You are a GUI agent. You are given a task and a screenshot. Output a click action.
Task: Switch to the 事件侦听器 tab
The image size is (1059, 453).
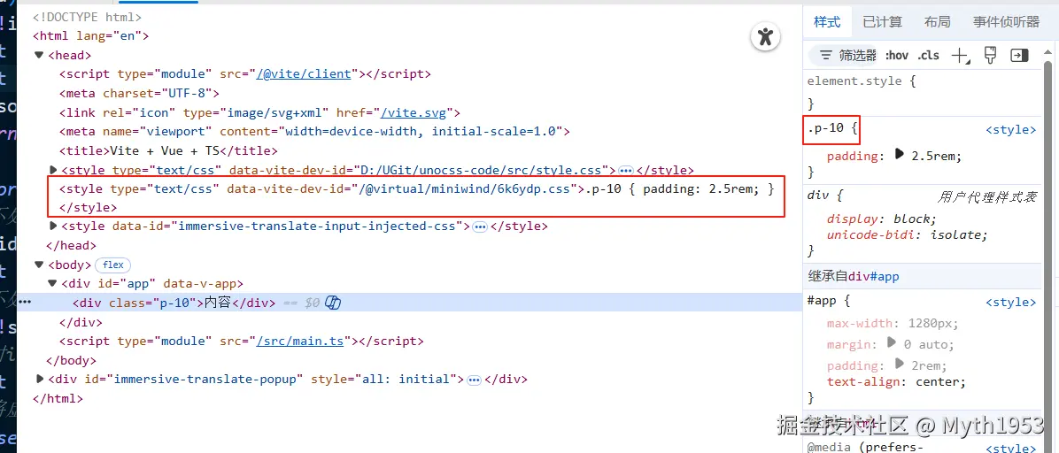pyautogui.click(x=1007, y=22)
